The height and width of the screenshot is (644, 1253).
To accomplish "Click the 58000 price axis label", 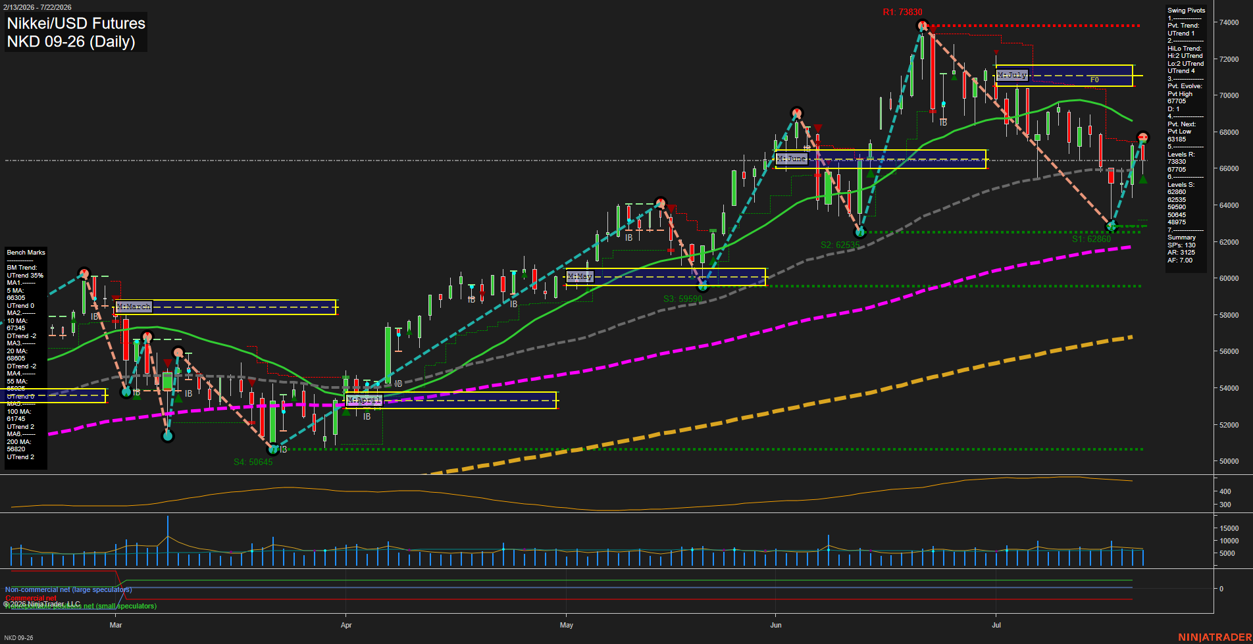I will (1229, 315).
